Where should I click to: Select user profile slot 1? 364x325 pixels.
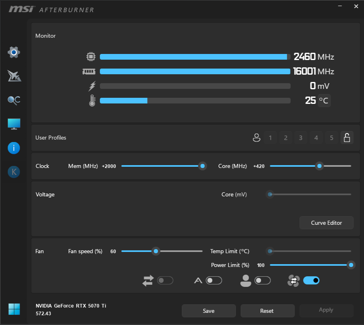coord(270,138)
